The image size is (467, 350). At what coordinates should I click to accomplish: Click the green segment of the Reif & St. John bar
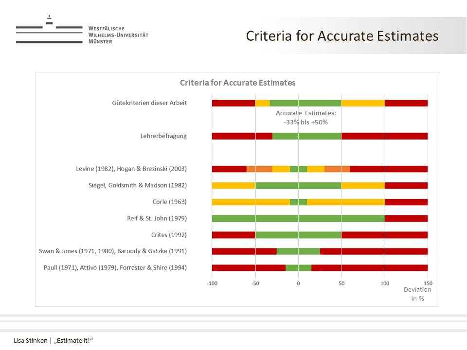point(298,218)
